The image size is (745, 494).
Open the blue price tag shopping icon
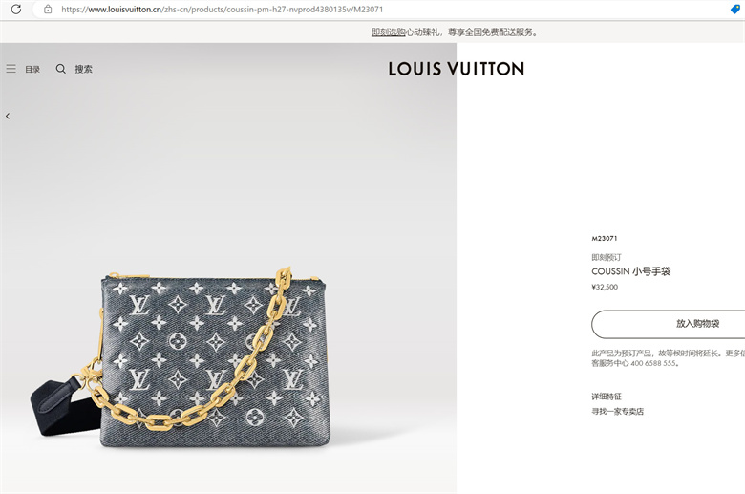(735, 9)
